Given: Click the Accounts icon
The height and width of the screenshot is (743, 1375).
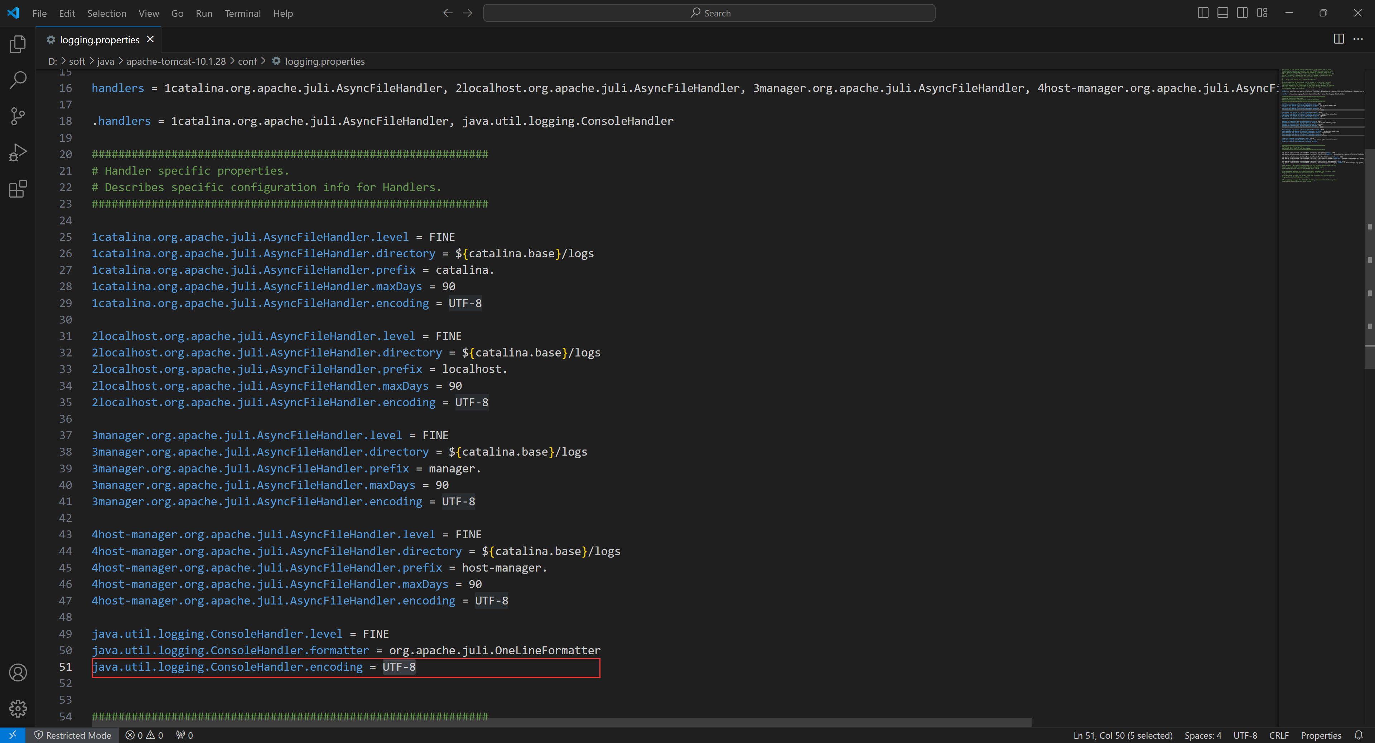Looking at the screenshot, I should [18, 672].
